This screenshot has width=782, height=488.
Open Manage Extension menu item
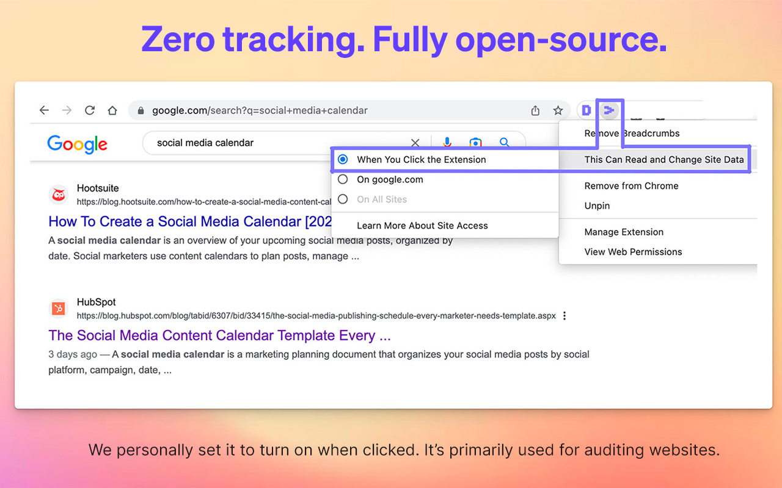[x=658, y=232]
